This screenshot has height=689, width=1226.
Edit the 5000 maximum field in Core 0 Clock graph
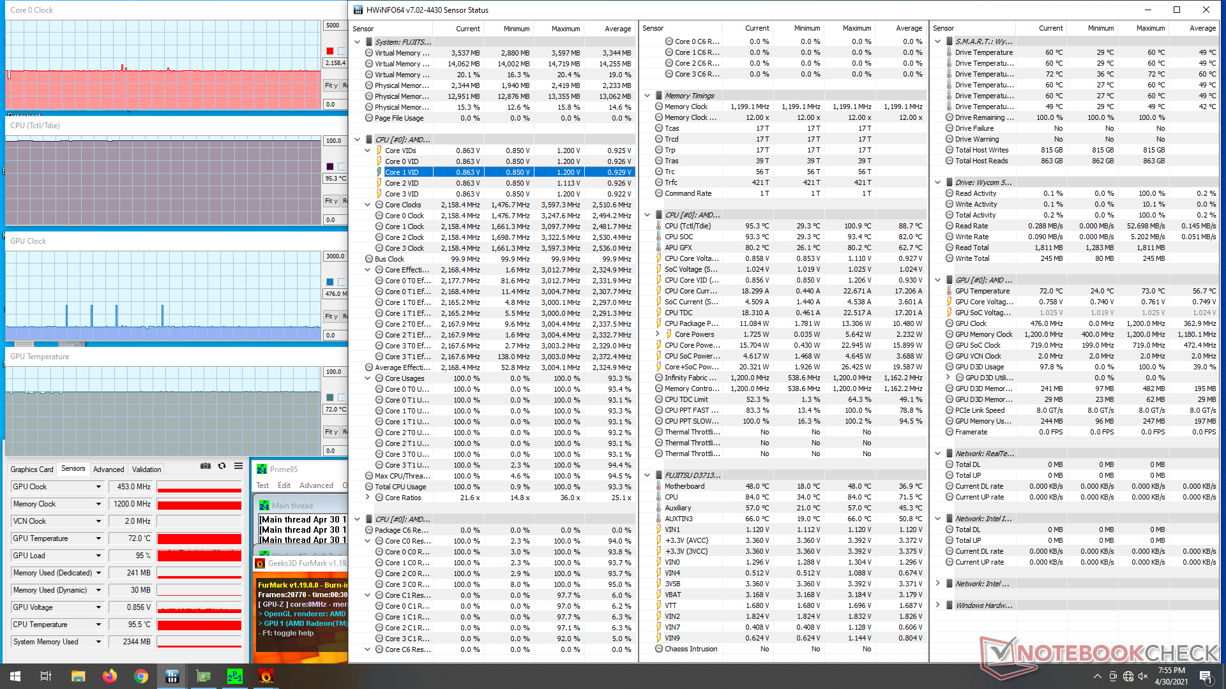coord(335,26)
